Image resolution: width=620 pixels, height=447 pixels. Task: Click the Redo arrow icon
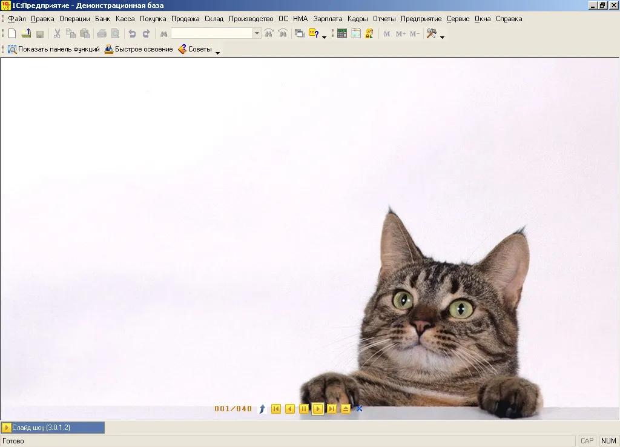147,34
